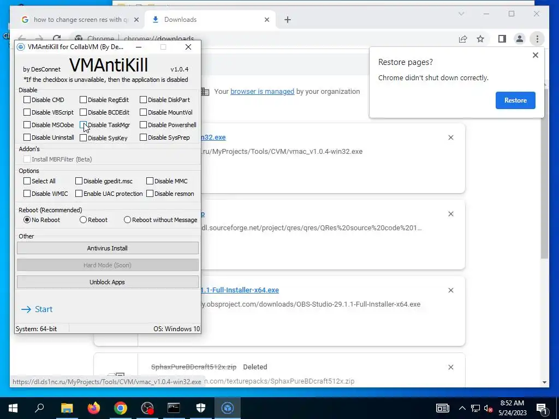Image resolution: width=559 pixels, height=419 pixels.
Task: Check Disable TaskMgr checkbox
Action: 83,125
